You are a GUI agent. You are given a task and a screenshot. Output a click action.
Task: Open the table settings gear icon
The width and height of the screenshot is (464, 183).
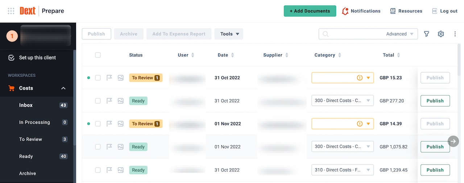tap(441, 34)
